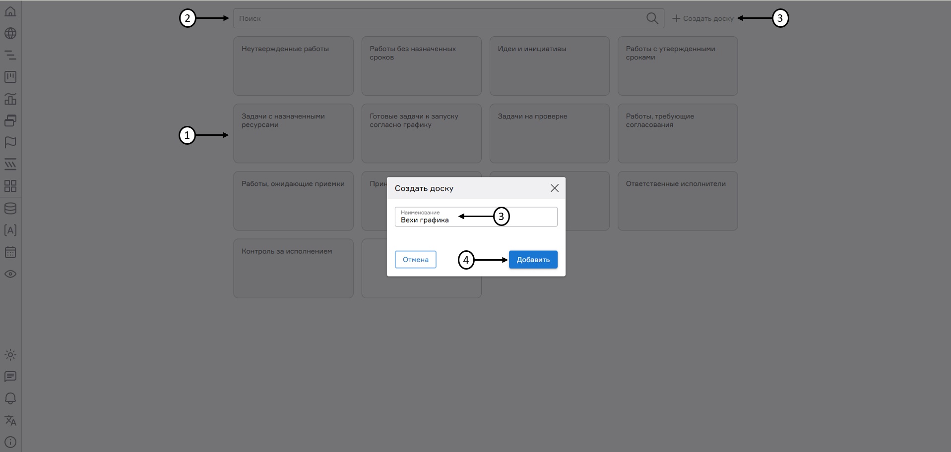
Task: Select the globe icon in the sidebar
Action: [x=10, y=33]
